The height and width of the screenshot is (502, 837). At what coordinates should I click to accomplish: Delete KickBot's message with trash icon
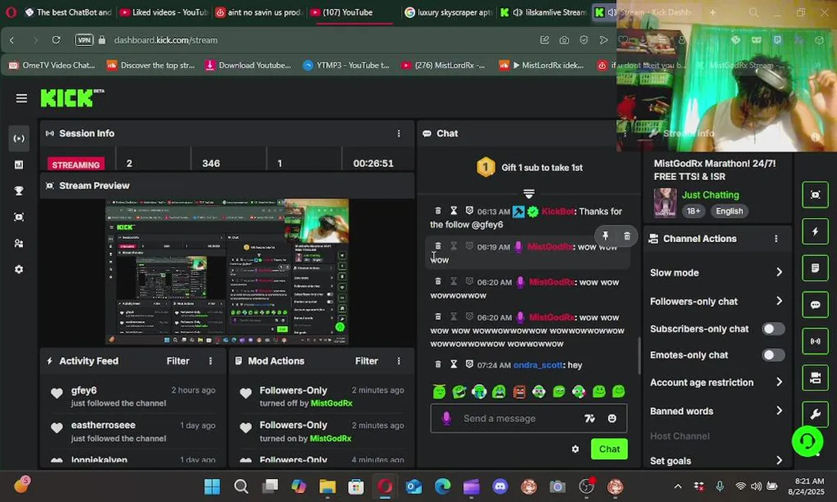point(438,211)
